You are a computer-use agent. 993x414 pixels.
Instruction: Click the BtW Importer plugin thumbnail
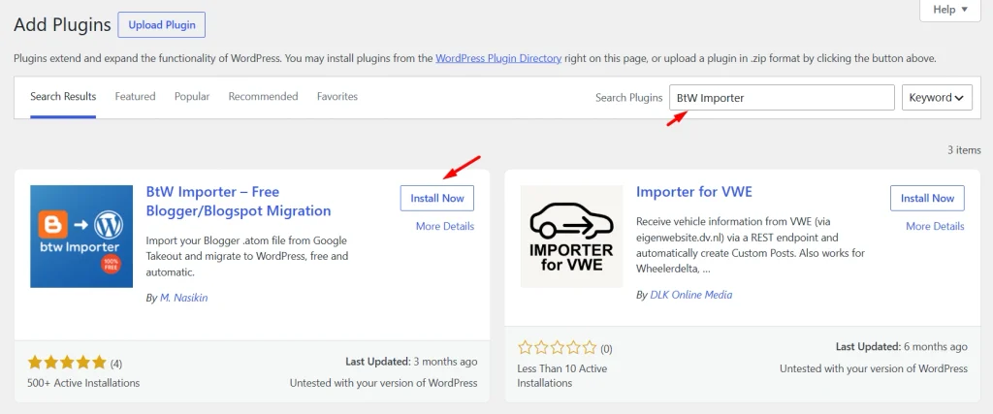[x=81, y=237]
